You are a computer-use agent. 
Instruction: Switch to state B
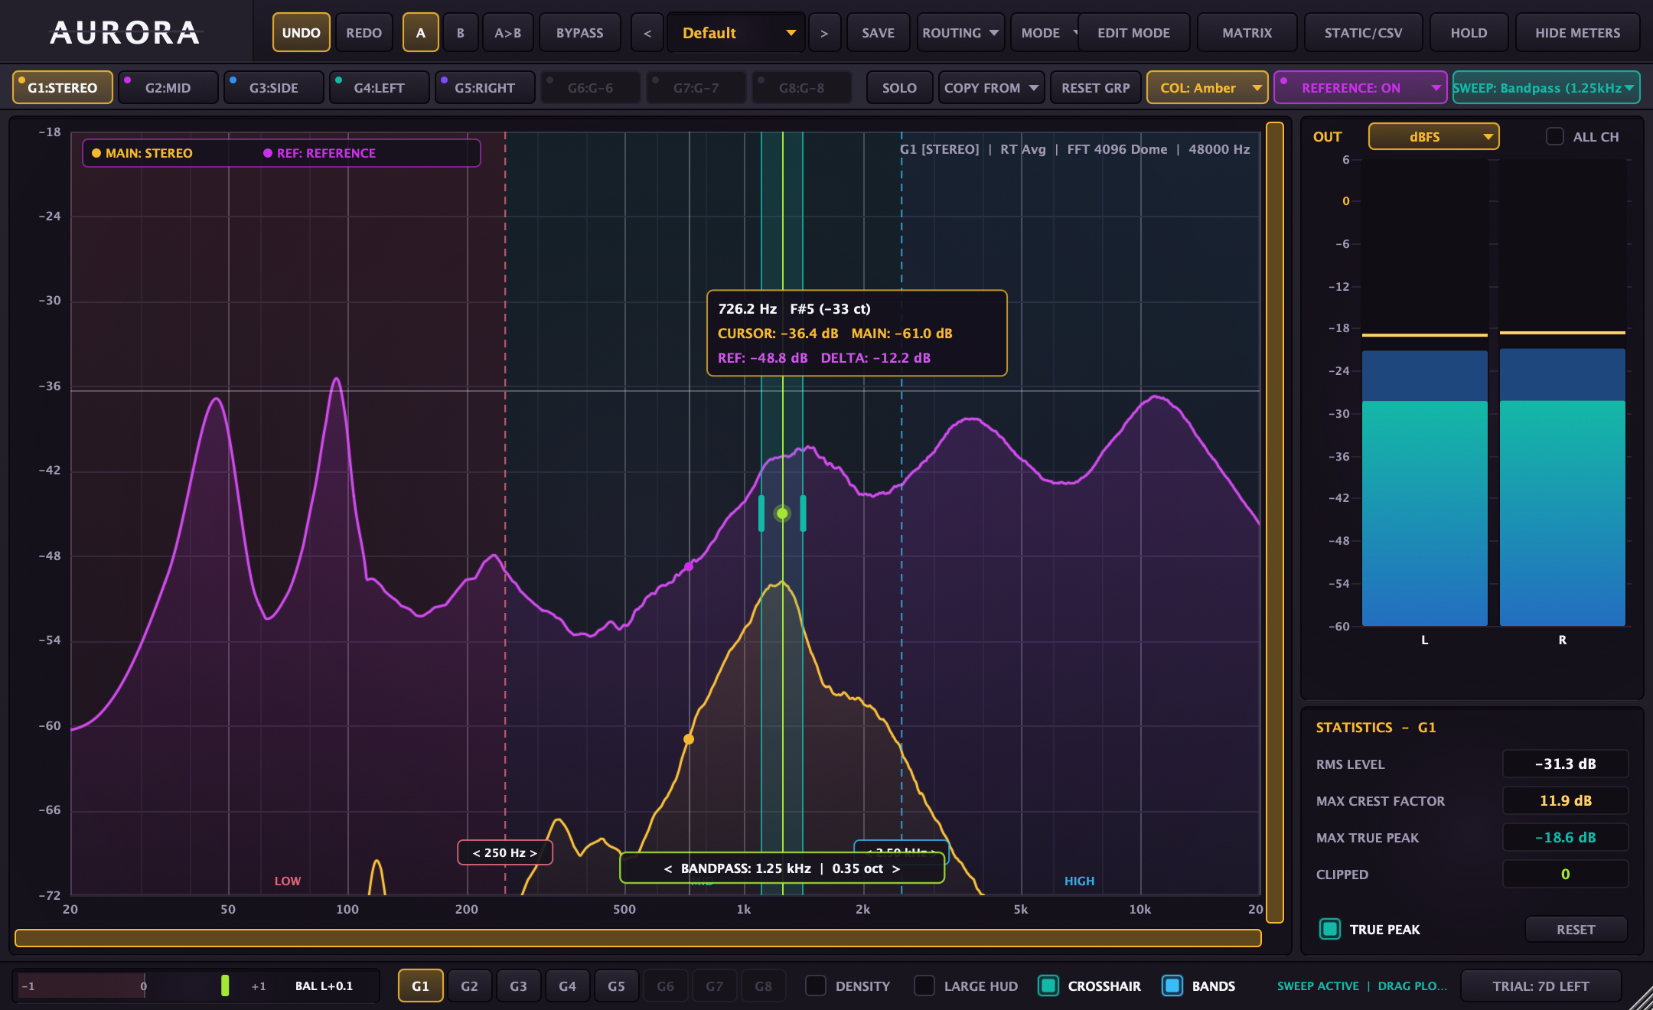click(460, 33)
